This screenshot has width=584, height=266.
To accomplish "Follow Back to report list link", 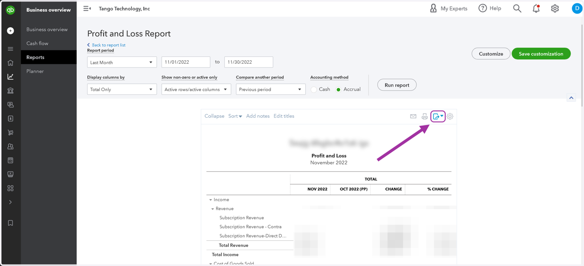I will pyautogui.click(x=106, y=45).
